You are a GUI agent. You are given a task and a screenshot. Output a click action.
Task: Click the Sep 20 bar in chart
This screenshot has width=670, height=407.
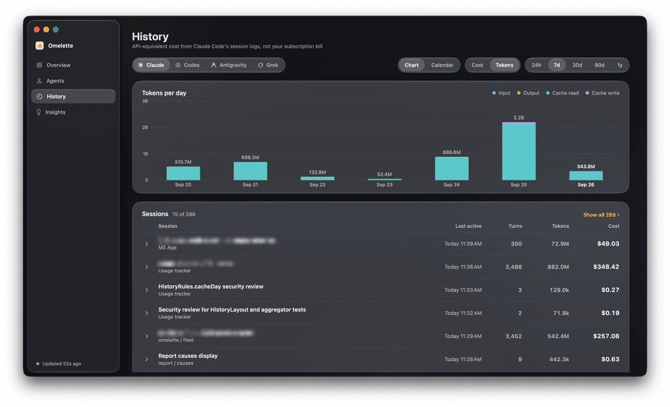pyautogui.click(x=183, y=173)
